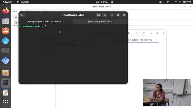Close the Meld New comparison window
The image size is (193, 108).
(x=190, y=7)
